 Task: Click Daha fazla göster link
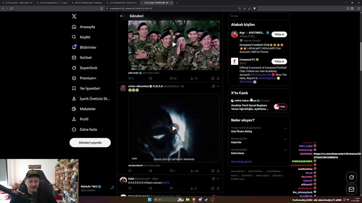point(242,162)
